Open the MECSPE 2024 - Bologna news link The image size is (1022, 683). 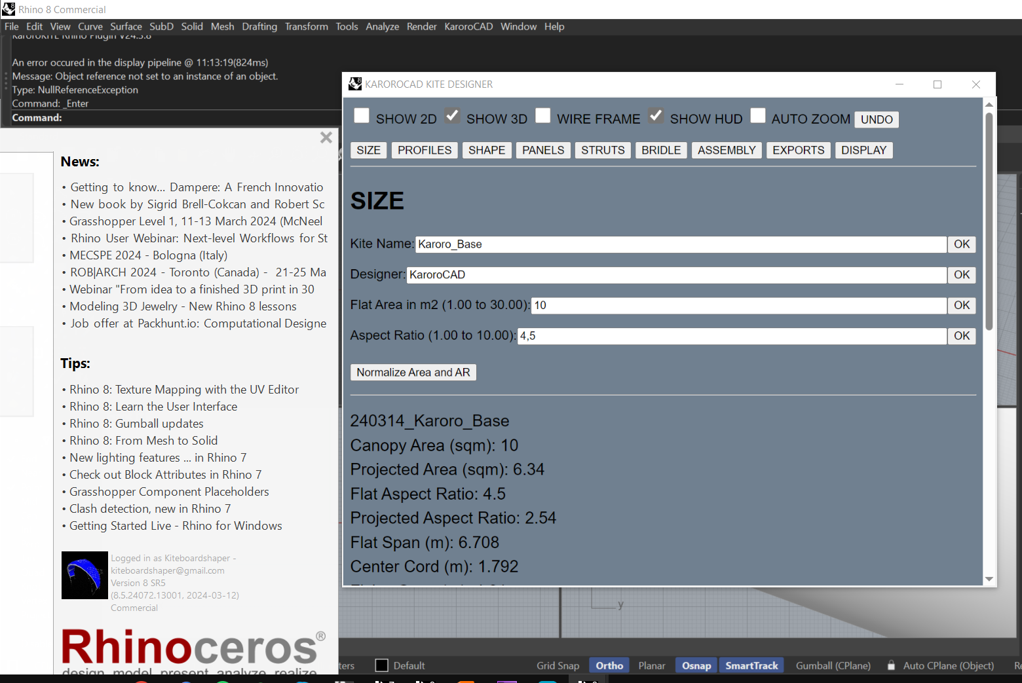pyautogui.click(x=149, y=255)
